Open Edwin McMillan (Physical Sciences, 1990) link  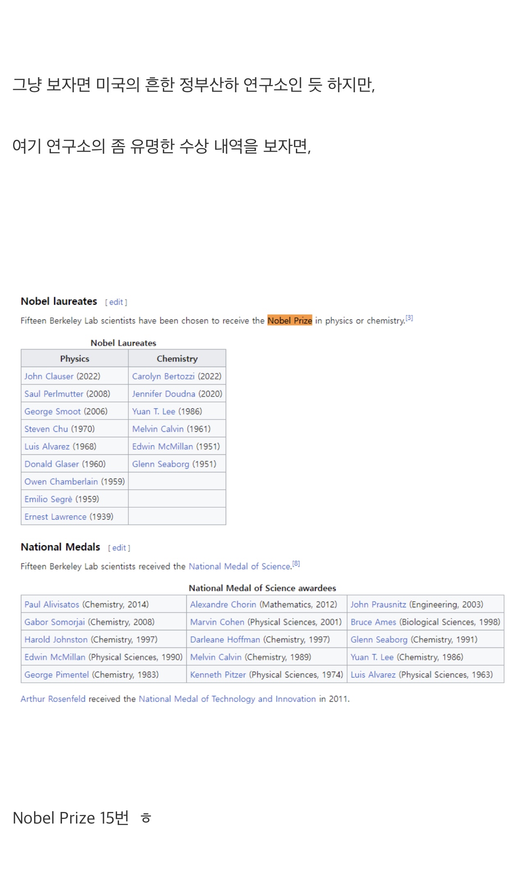pos(55,657)
